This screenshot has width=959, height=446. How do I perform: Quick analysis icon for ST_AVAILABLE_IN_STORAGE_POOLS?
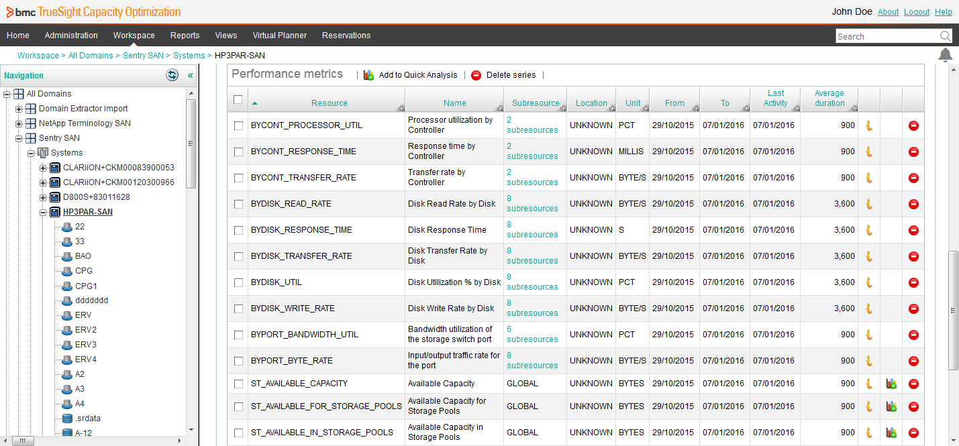[x=891, y=433]
